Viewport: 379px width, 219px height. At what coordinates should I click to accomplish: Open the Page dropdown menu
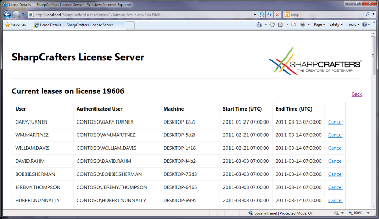[x=319, y=25]
